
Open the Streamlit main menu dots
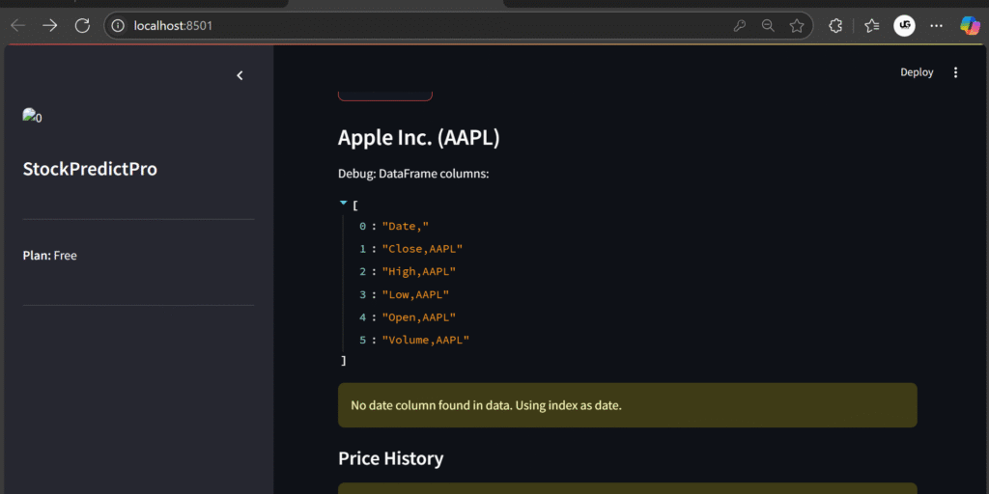(x=955, y=72)
